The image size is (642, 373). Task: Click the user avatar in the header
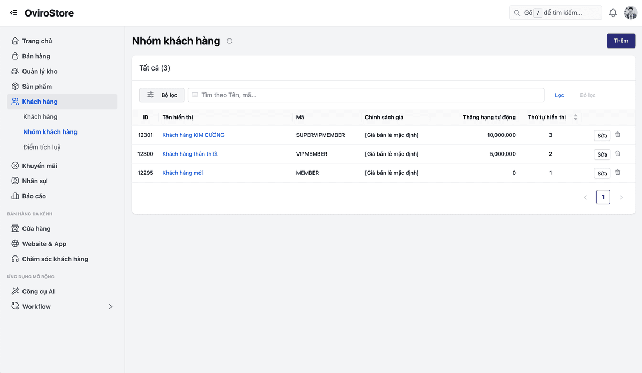point(630,13)
